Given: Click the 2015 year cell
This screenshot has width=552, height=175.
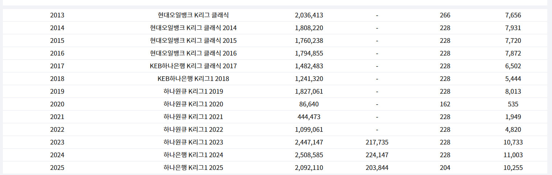Looking at the screenshot, I should 57,41.
